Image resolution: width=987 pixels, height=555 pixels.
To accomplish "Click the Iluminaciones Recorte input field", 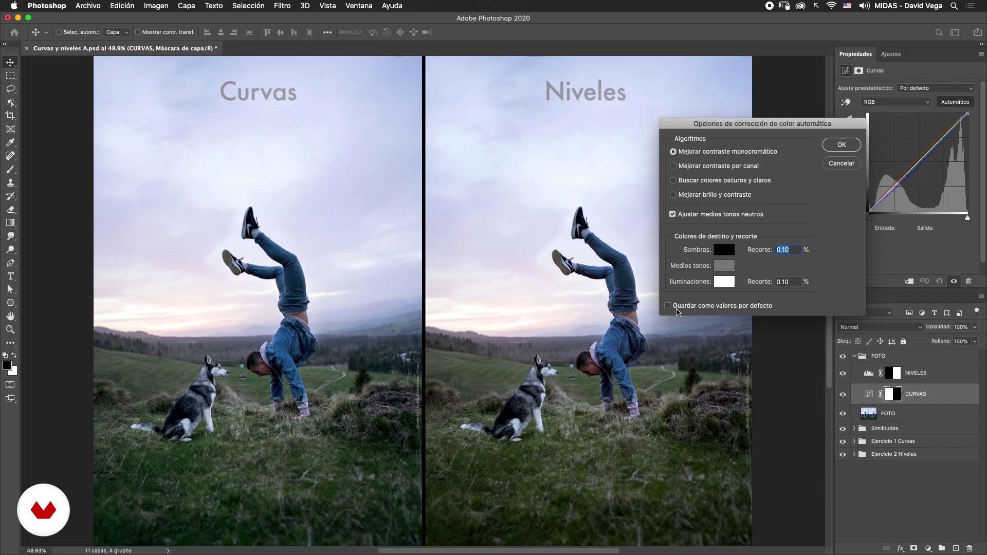I will coord(788,282).
